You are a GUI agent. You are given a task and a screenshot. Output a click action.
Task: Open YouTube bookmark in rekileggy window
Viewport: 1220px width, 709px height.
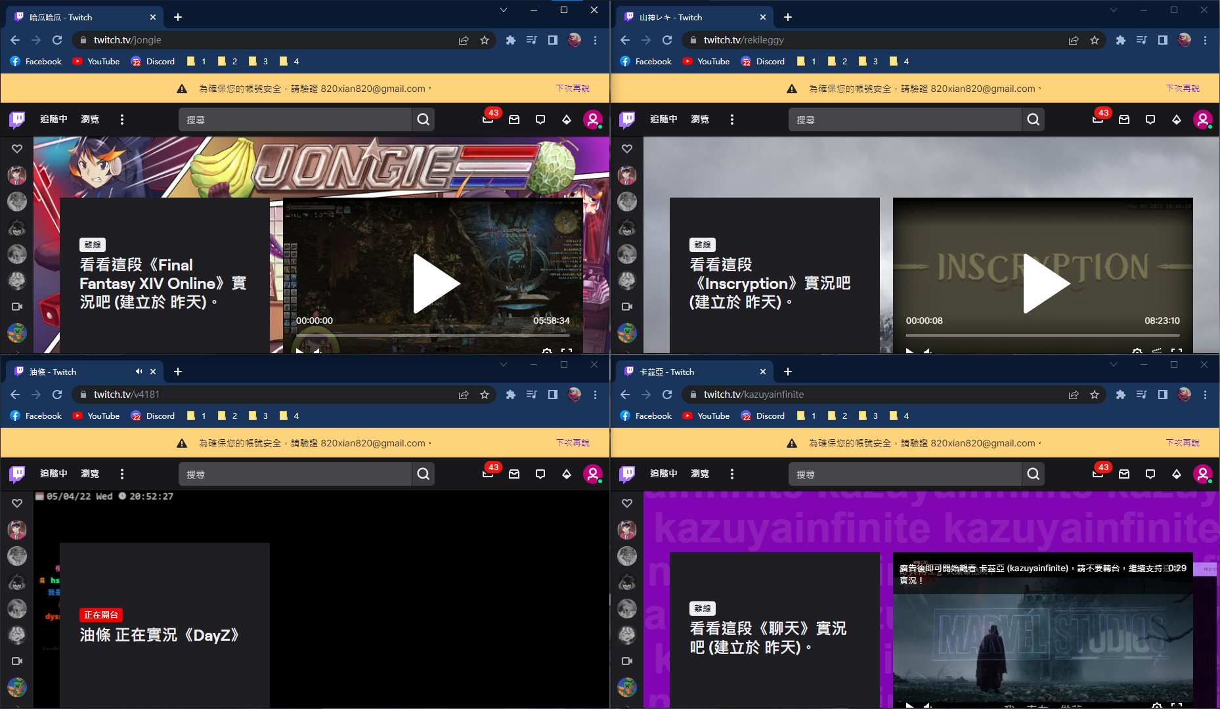click(707, 62)
